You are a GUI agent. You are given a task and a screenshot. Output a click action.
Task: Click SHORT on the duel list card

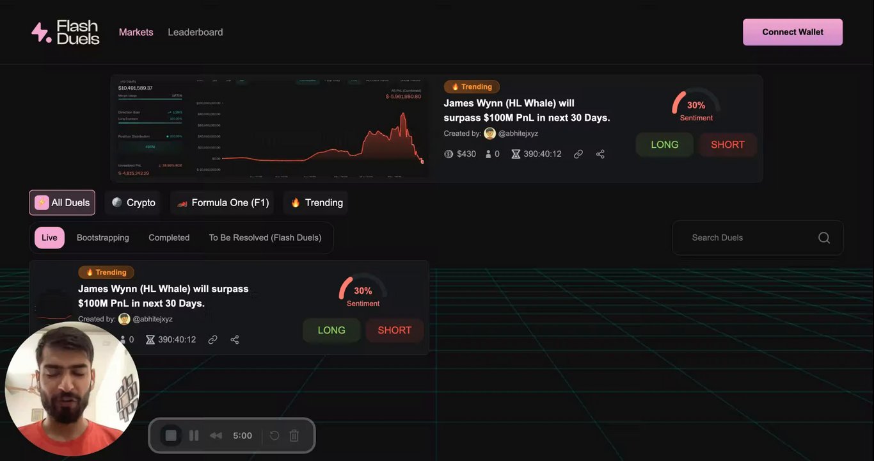(394, 330)
